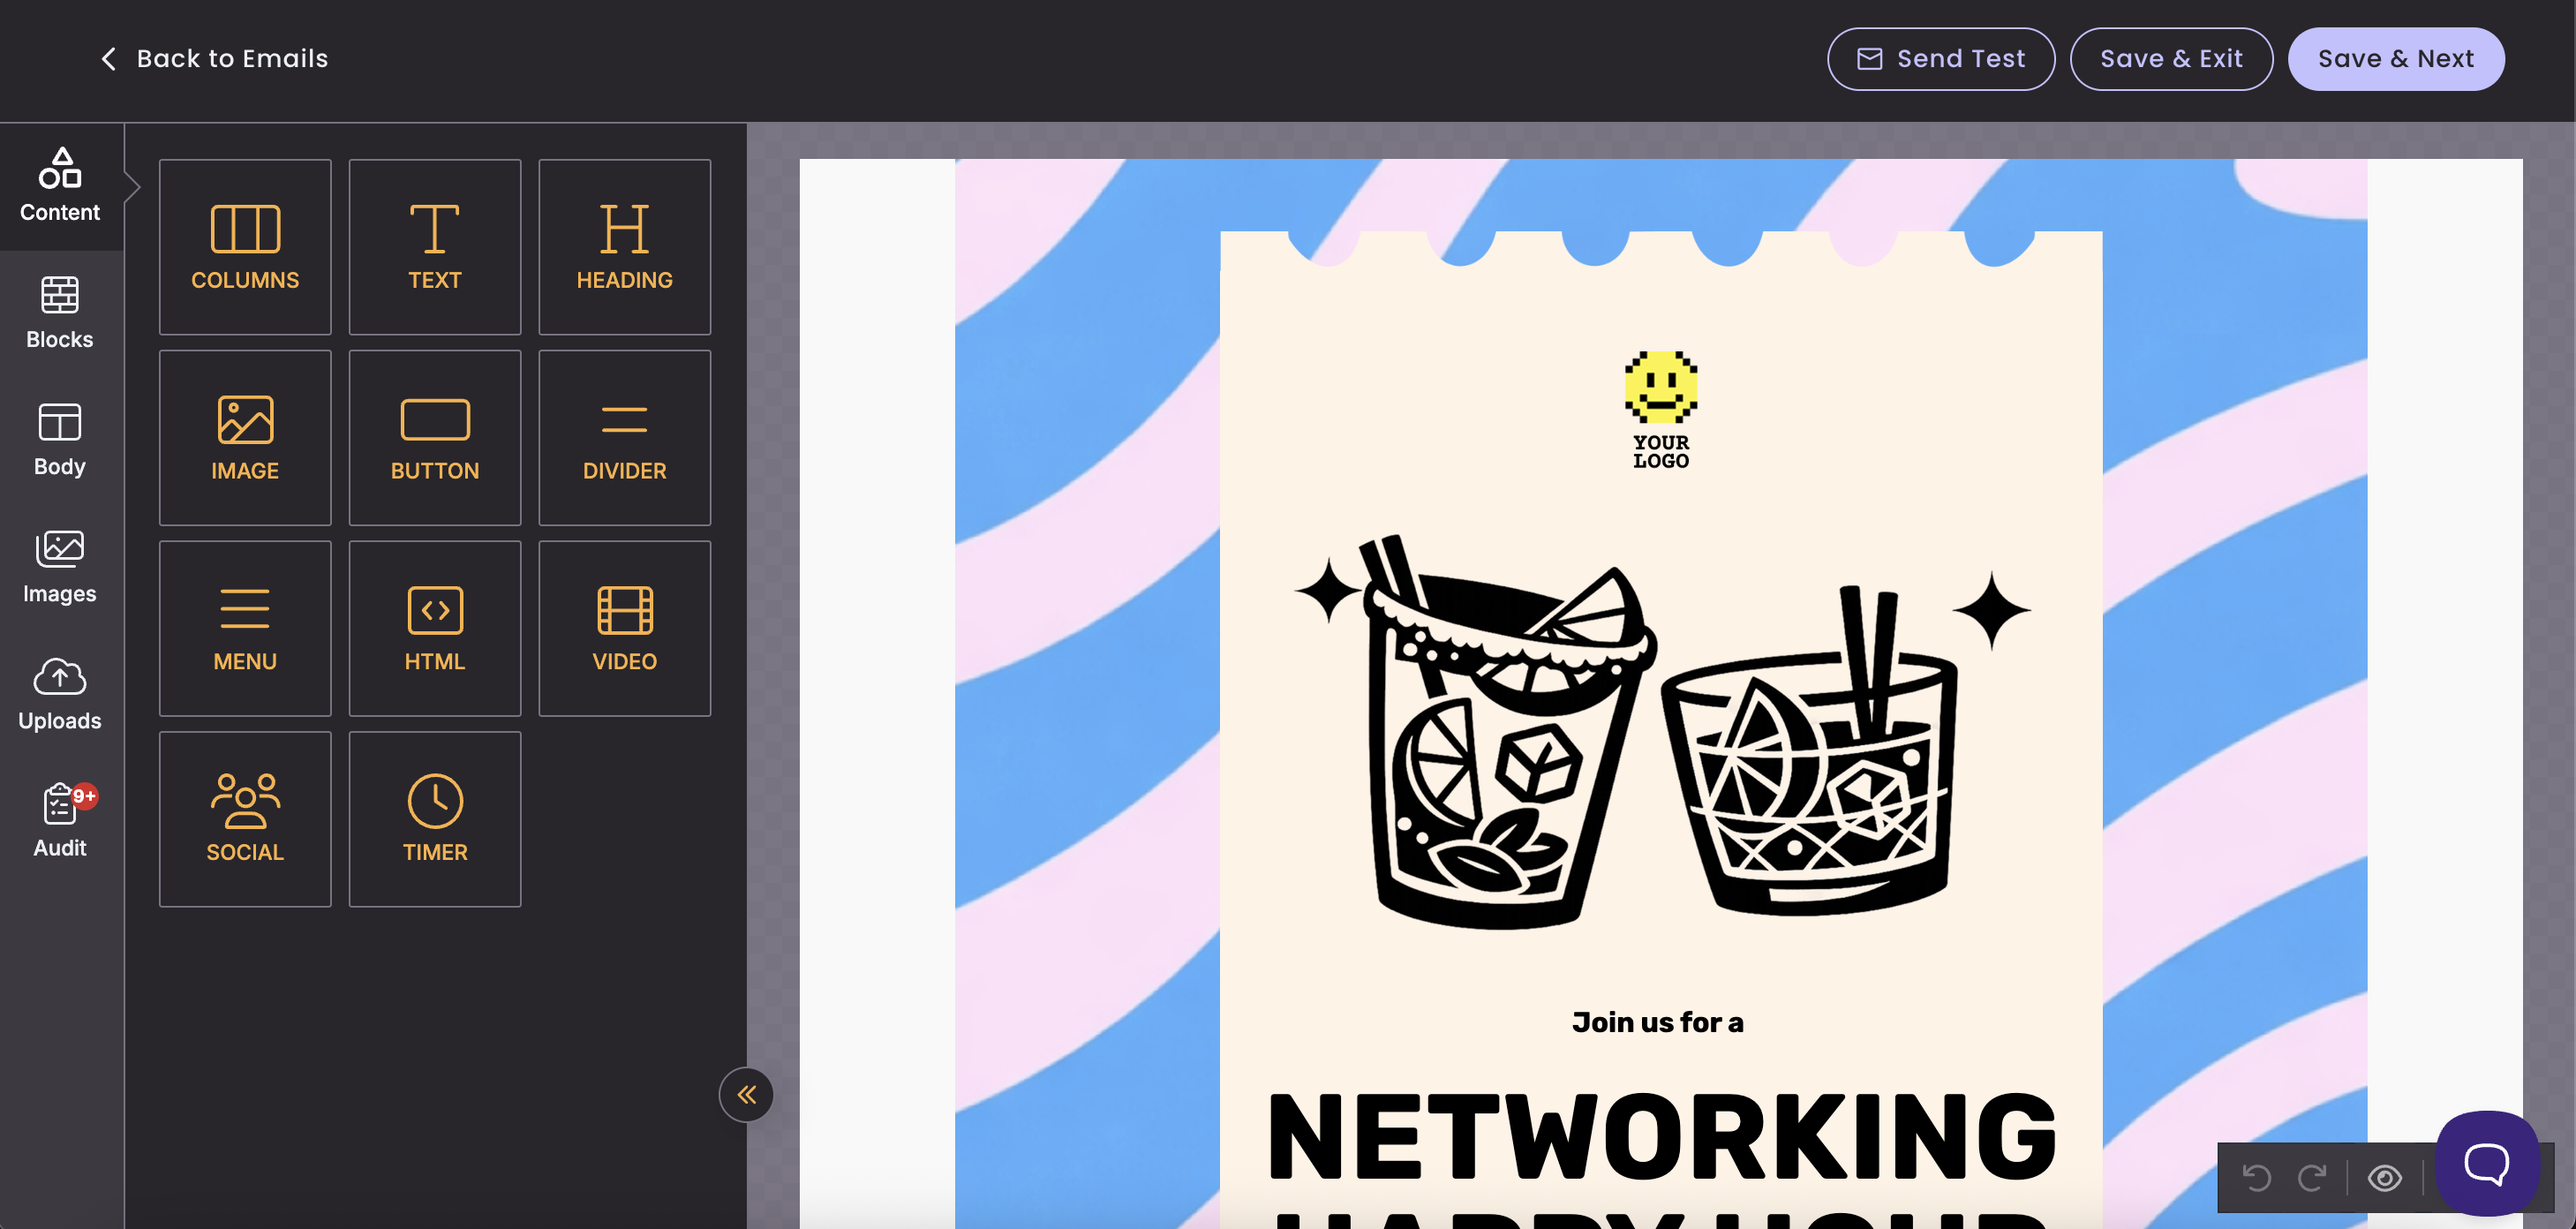Undo the last edit

click(2256, 1178)
